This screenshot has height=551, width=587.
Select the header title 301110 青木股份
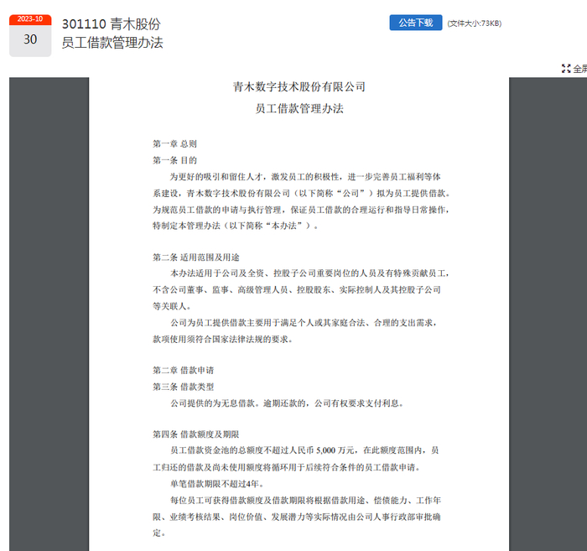[112, 24]
